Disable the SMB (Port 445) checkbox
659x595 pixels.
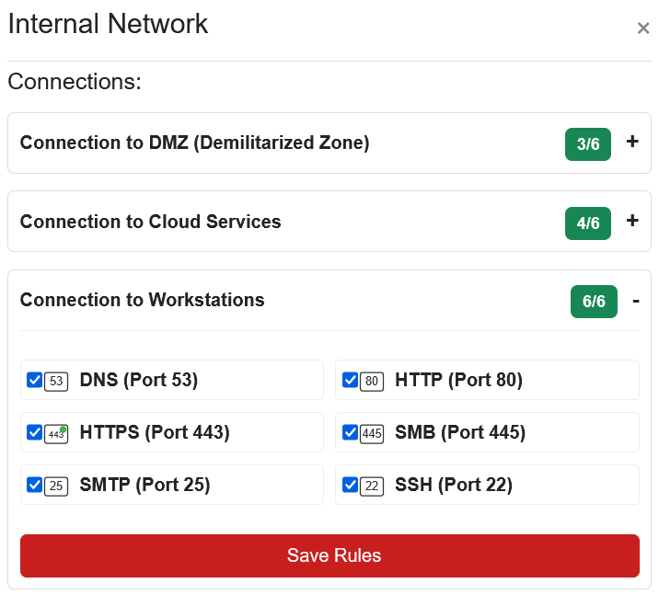click(x=350, y=432)
